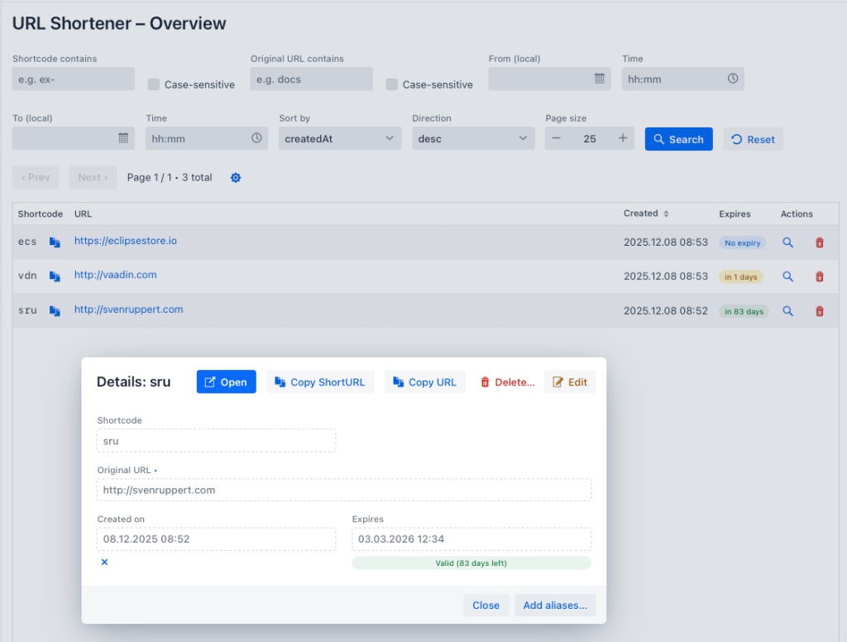Delete the ecs entry with the trash icon
847x642 pixels.
(819, 242)
